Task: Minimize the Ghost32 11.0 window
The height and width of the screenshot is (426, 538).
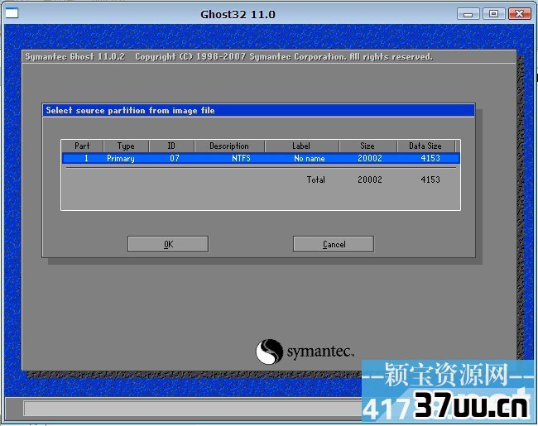Action: (468, 14)
